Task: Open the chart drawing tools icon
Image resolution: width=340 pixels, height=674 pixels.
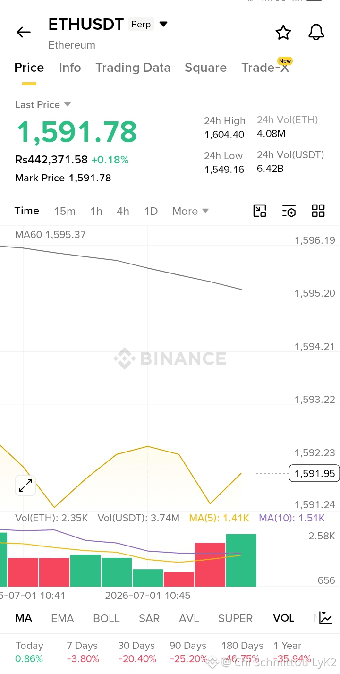Action: [x=260, y=211]
